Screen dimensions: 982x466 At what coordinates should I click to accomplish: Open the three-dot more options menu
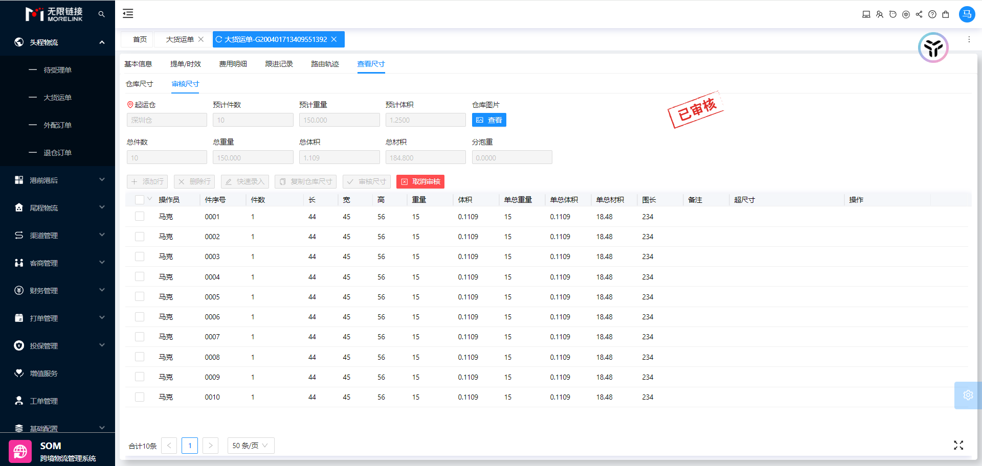pos(969,39)
